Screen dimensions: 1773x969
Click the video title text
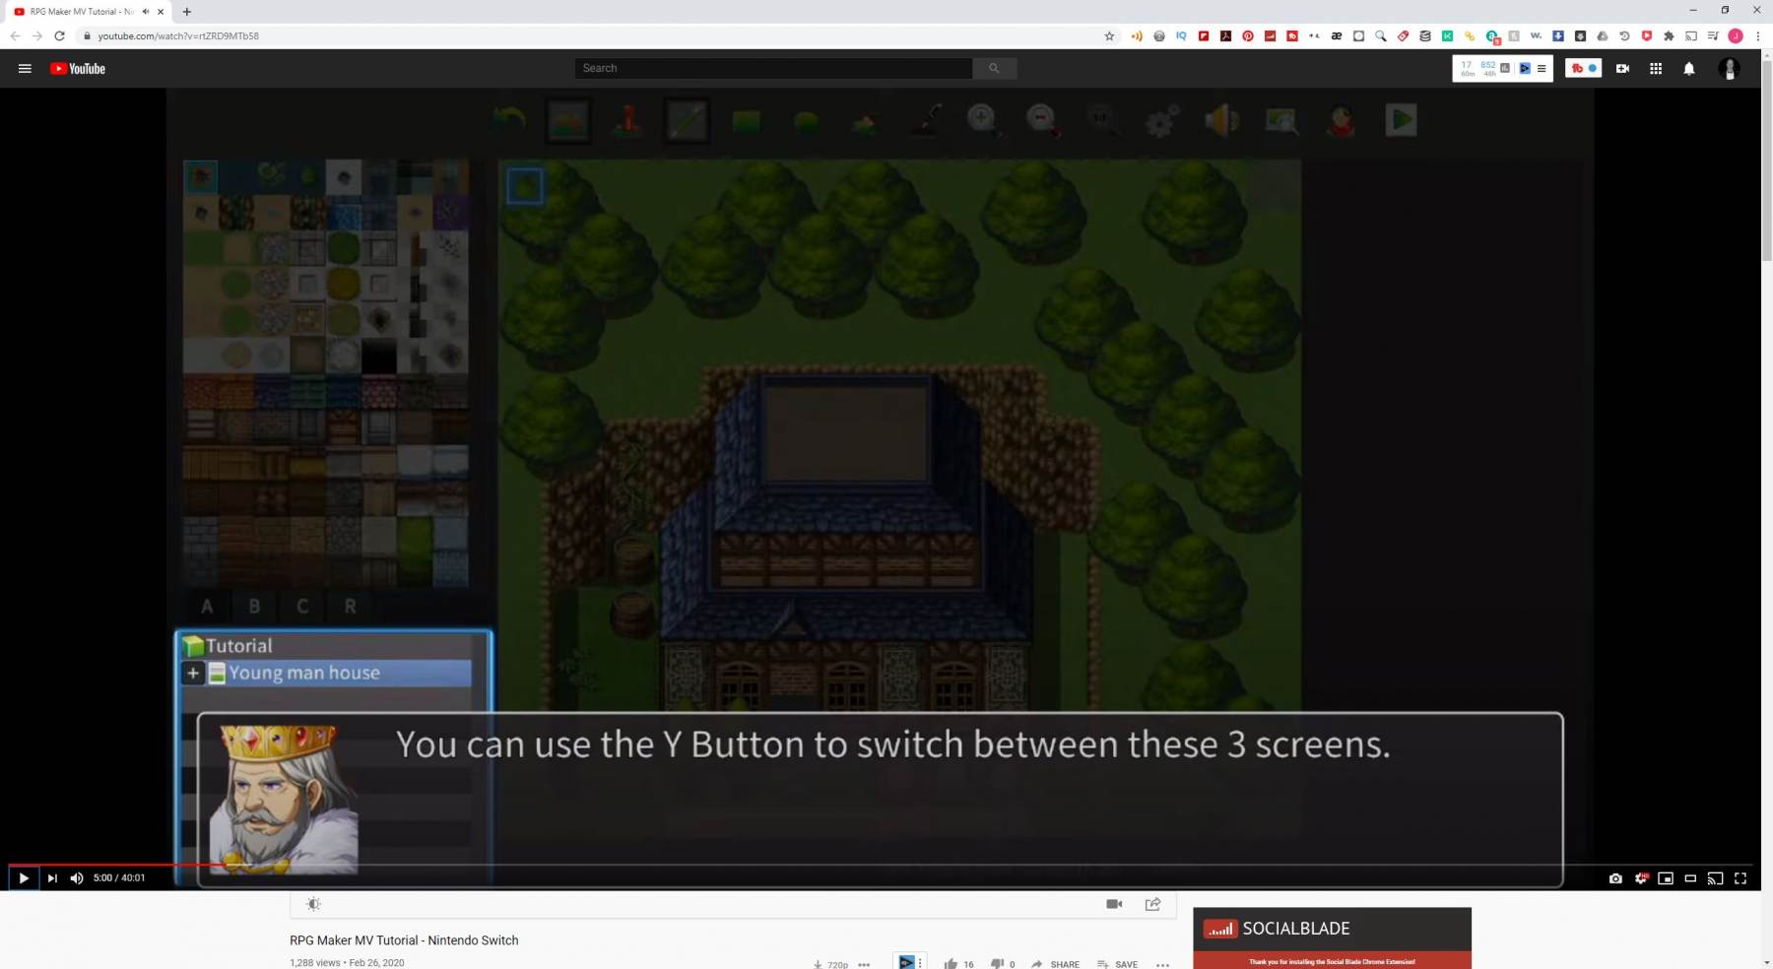click(404, 940)
